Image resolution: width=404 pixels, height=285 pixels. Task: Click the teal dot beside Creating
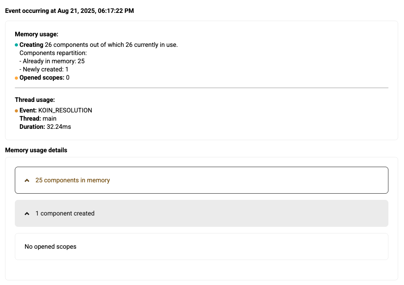(16, 45)
